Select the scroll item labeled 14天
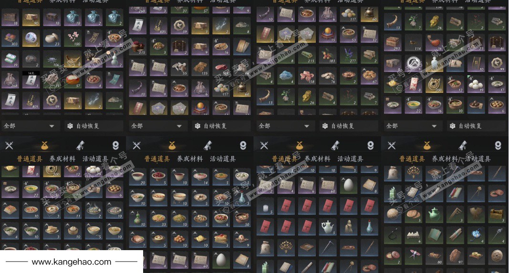509x273 pixels. tap(31, 80)
